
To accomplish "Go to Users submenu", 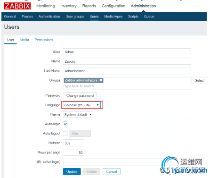I will tap(94, 17).
